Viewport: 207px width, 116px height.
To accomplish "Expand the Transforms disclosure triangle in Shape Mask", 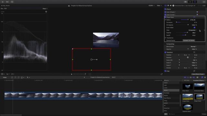I will coord(165,38).
